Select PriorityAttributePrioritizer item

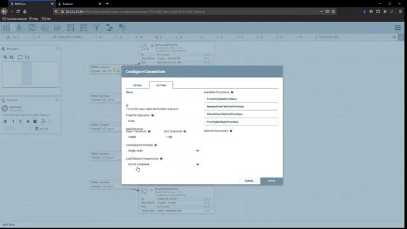tap(241, 121)
